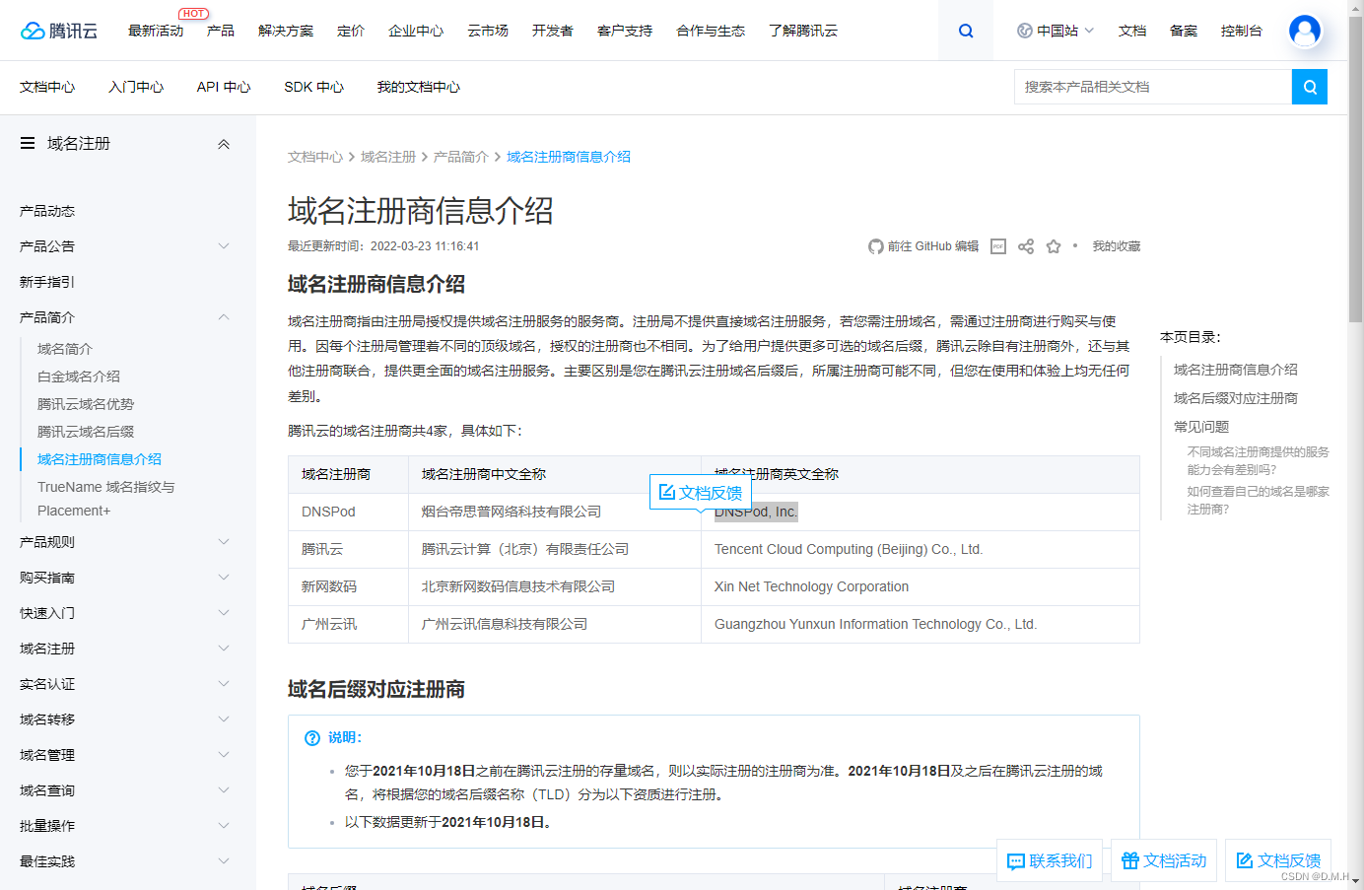Image resolution: width=1364 pixels, height=890 pixels.
Task: Click the 说明 question mark icon
Action: pyautogui.click(x=312, y=738)
